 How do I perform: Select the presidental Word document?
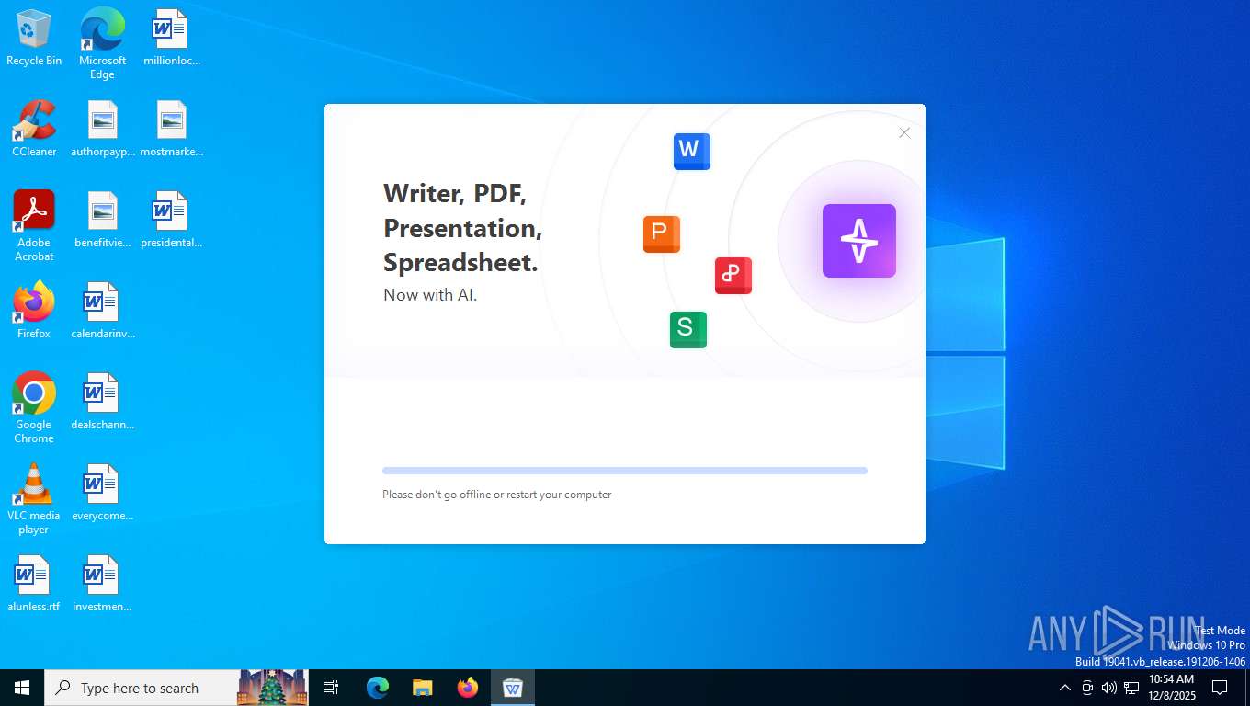point(171,220)
